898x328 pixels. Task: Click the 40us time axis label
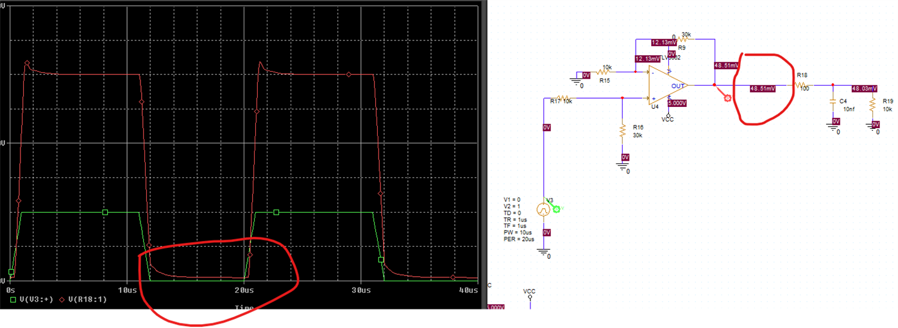[x=470, y=290]
